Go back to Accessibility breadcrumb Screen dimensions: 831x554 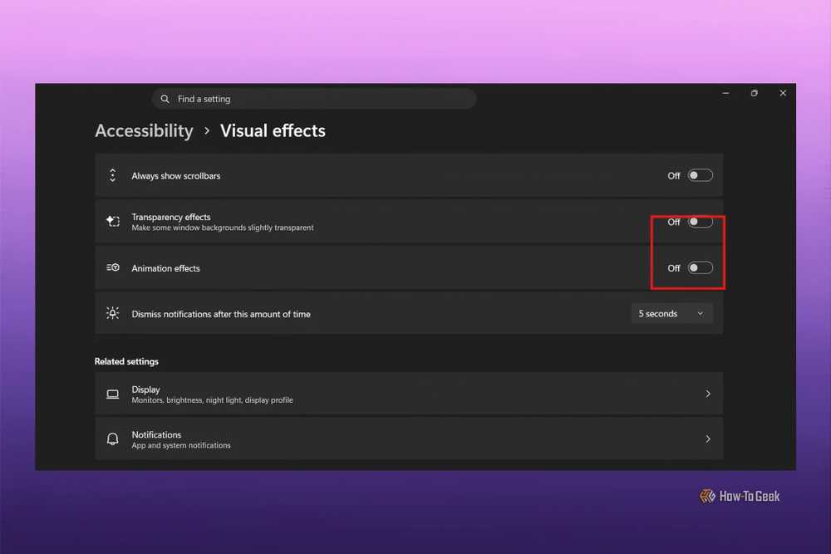(x=144, y=131)
